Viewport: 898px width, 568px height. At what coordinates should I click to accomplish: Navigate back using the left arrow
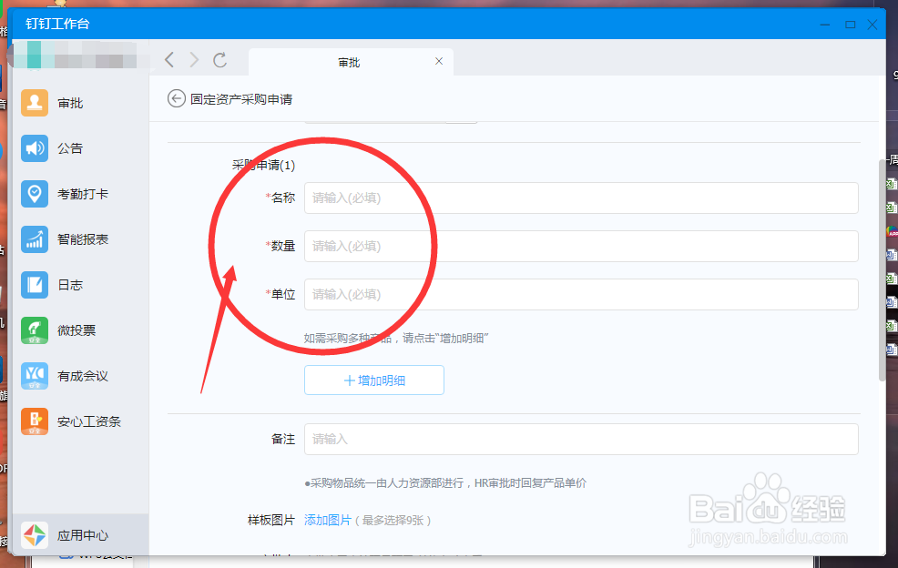click(169, 60)
